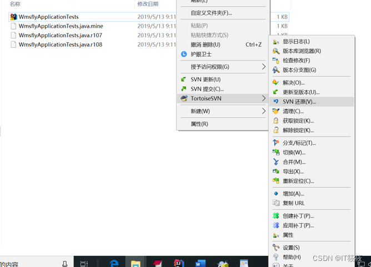The image size is (371, 267).
Task: Click 撤消 删除(U) undo delete
Action: 222,45
